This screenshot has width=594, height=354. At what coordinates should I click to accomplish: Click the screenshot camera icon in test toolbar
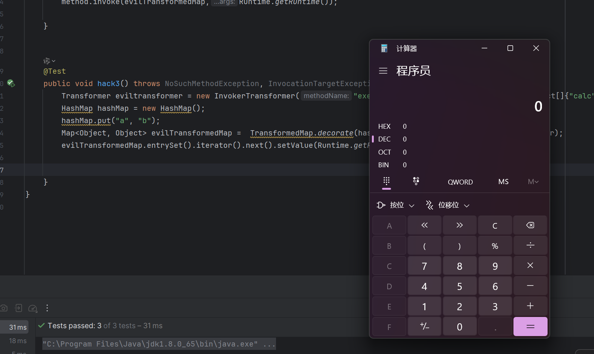click(4, 308)
